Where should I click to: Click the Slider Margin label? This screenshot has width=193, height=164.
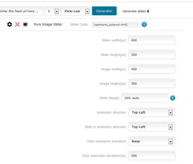(x=109, y=98)
